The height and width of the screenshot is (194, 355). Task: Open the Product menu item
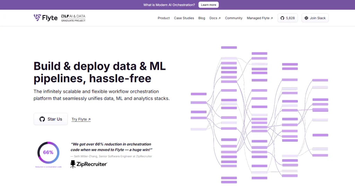point(164,18)
